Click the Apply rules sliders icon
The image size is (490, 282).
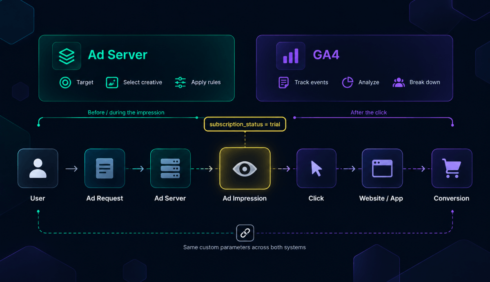tap(180, 82)
